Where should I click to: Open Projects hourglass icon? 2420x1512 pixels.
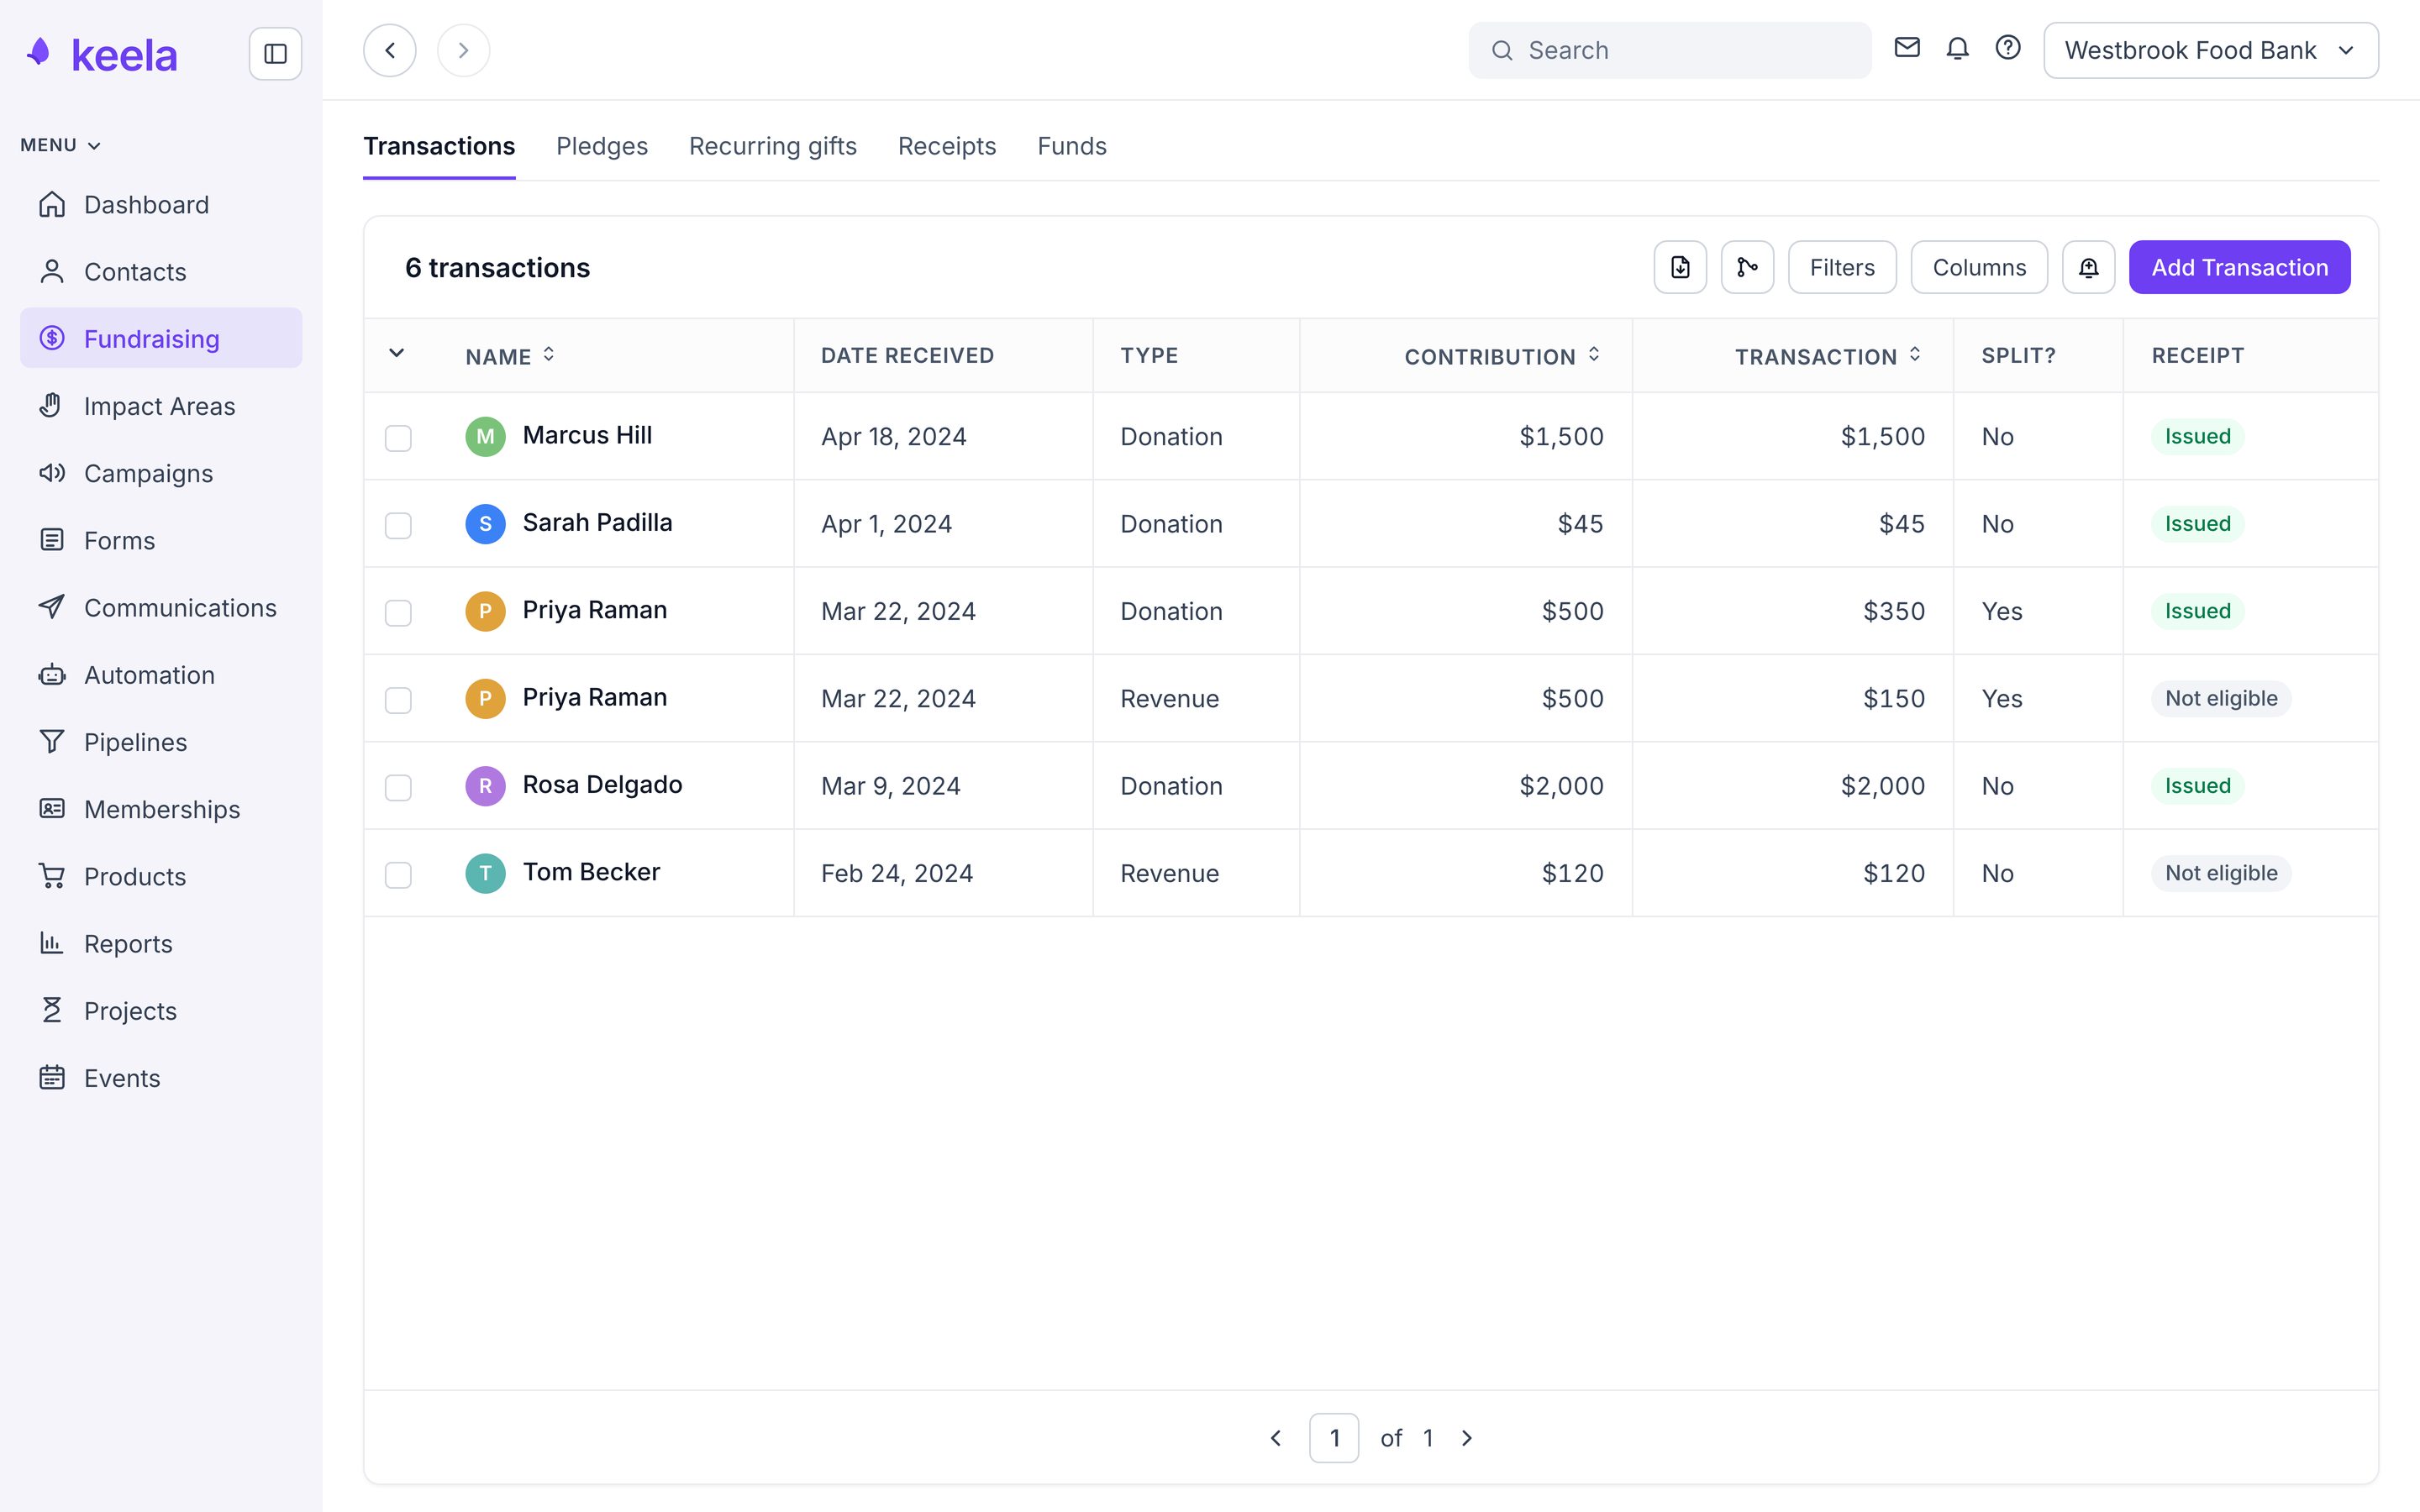(52, 1010)
